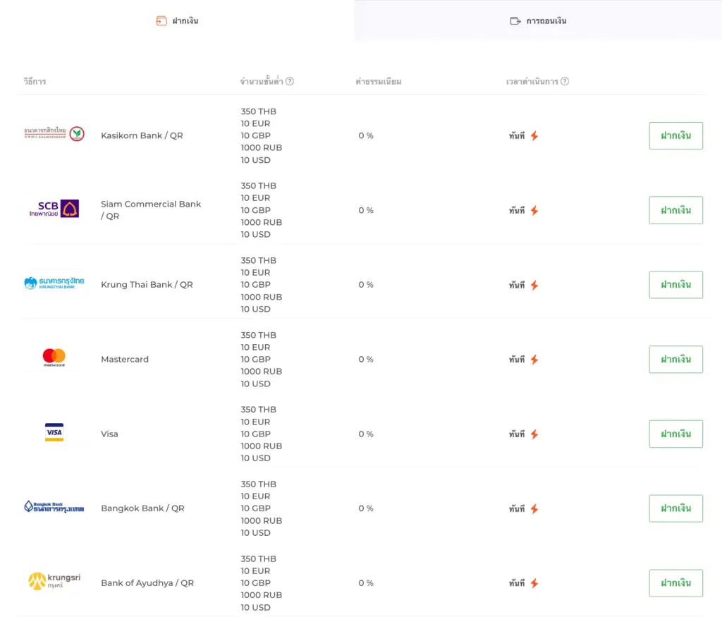Open the help icon next to เวลาดำเนินการ header
The image size is (722, 617).
click(x=564, y=81)
